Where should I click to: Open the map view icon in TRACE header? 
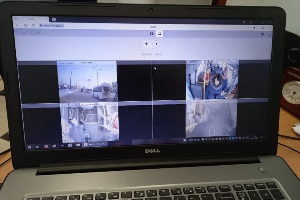(x=152, y=34)
